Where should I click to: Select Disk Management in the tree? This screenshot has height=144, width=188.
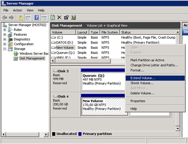(x=32, y=58)
